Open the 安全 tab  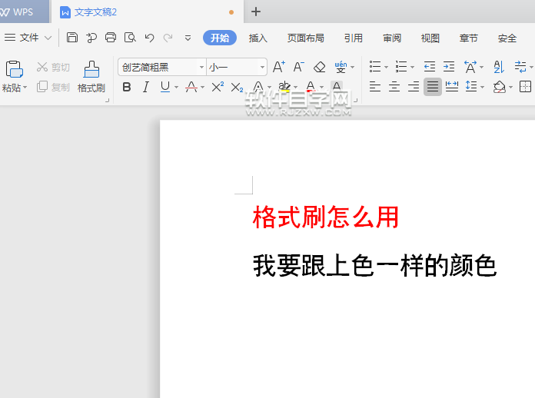[x=507, y=38]
